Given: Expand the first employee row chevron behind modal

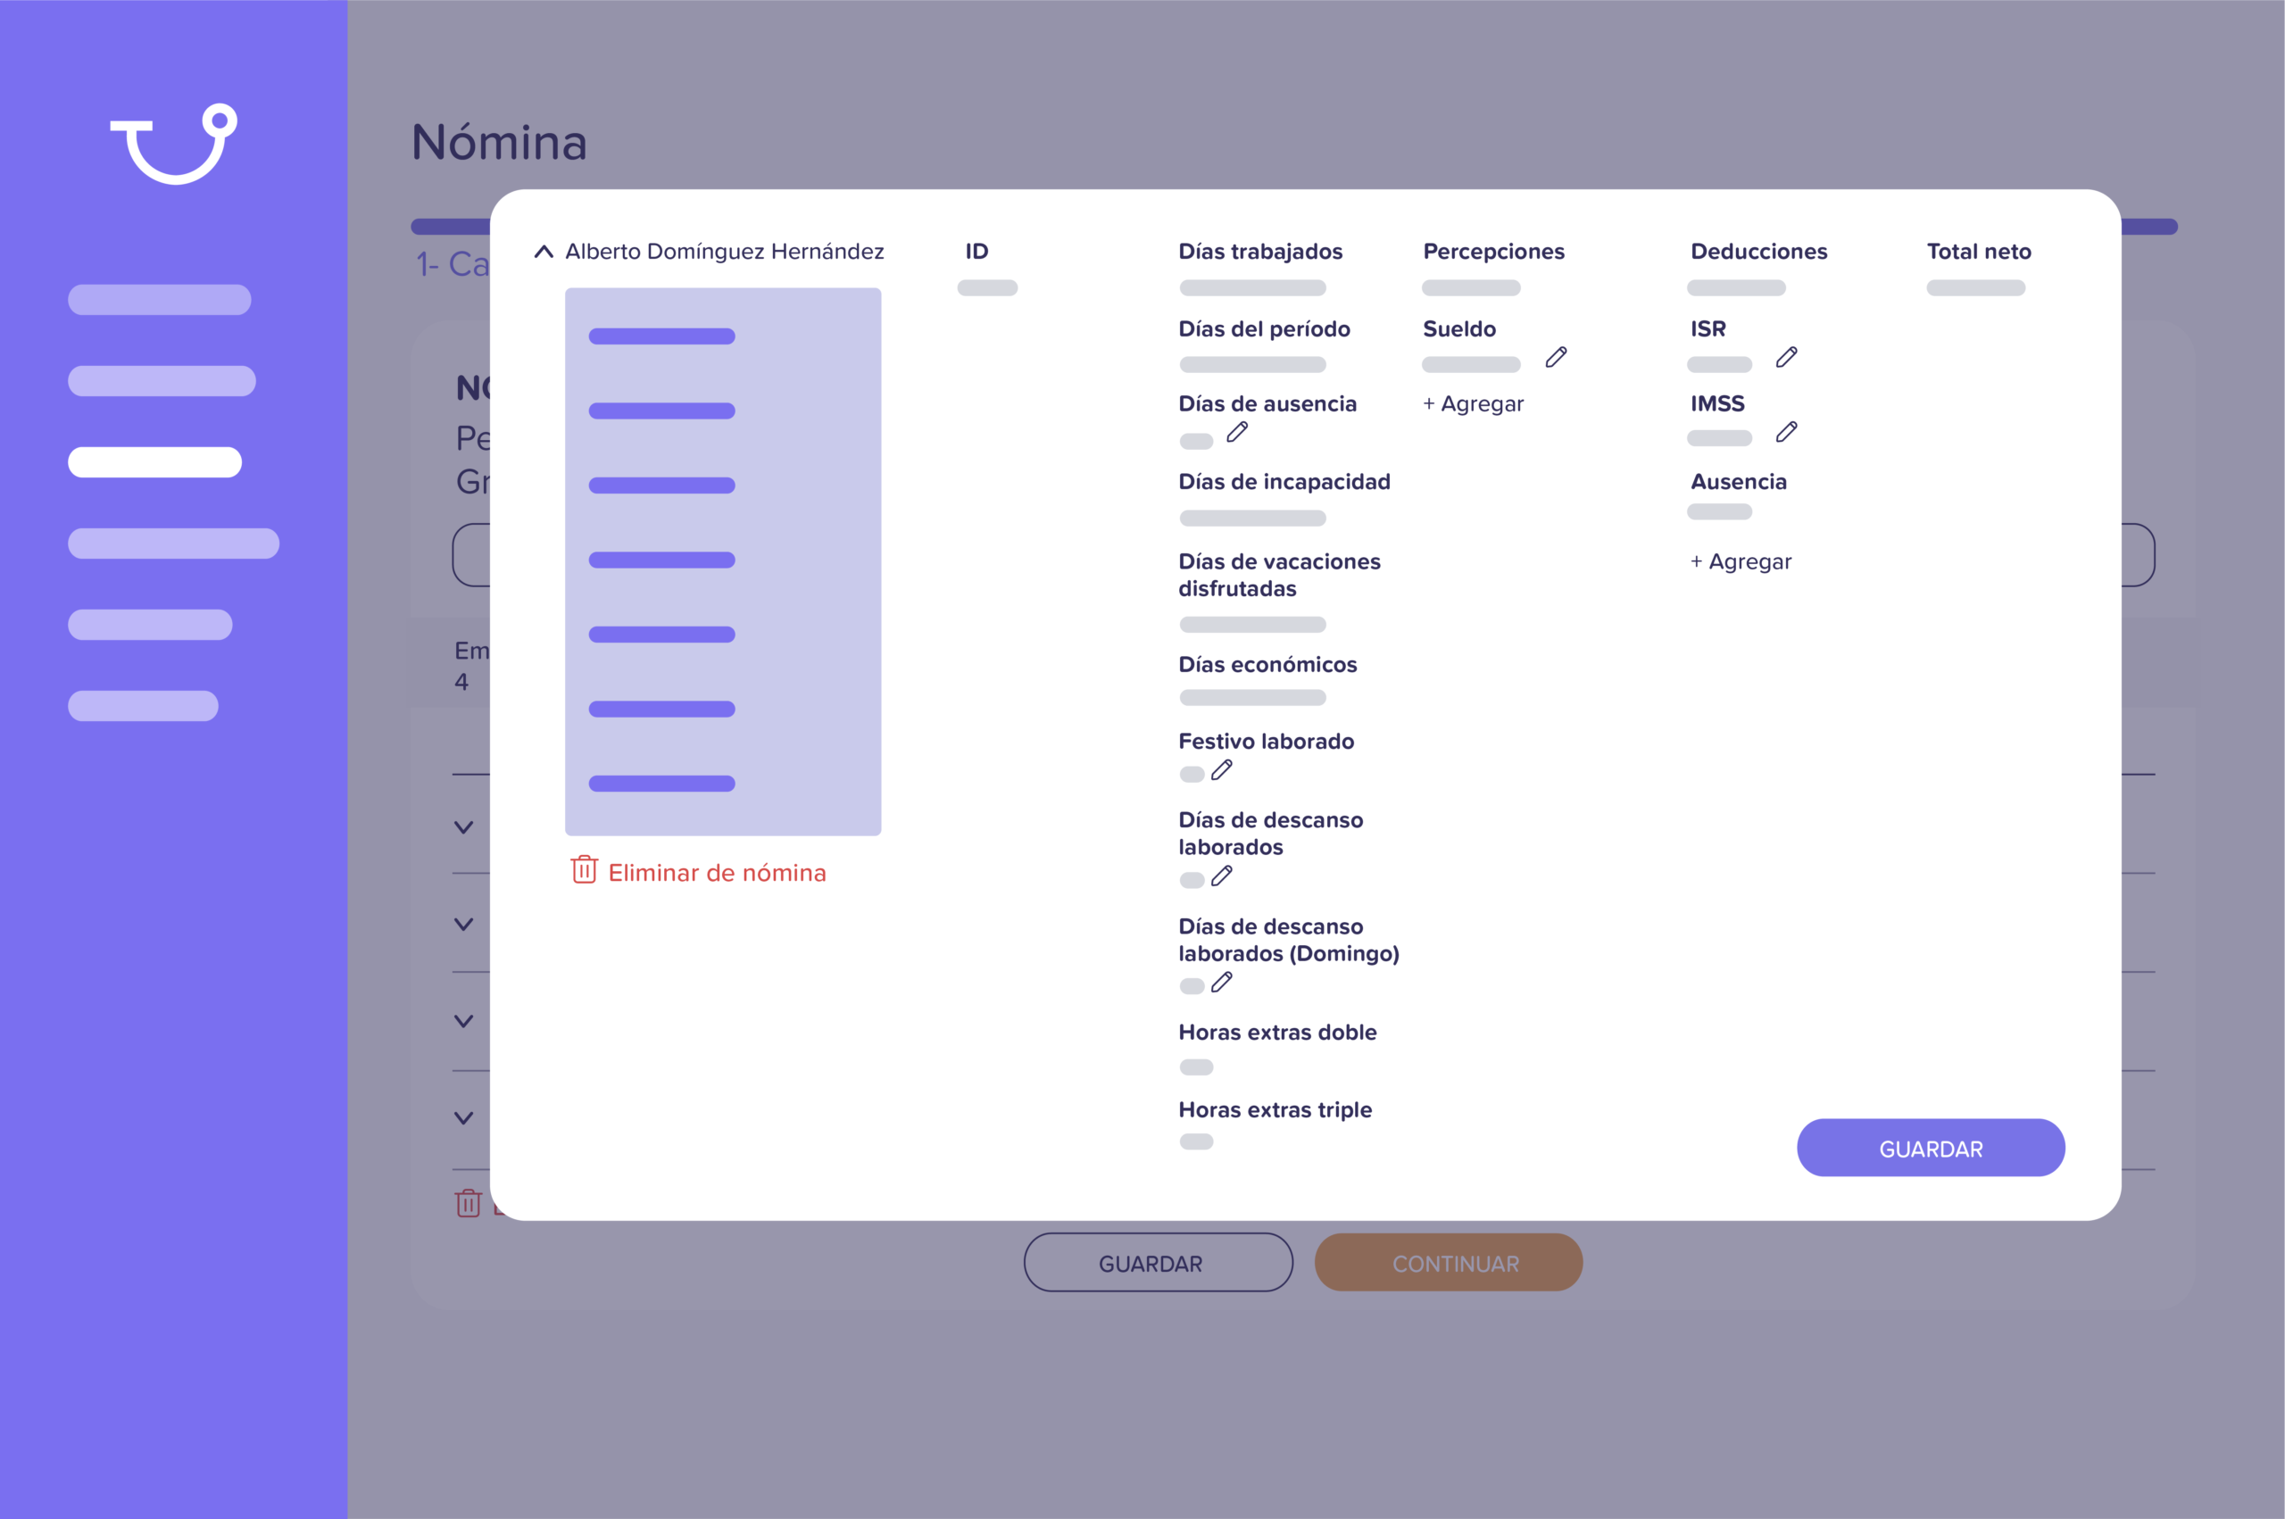Looking at the screenshot, I should [464, 827].
